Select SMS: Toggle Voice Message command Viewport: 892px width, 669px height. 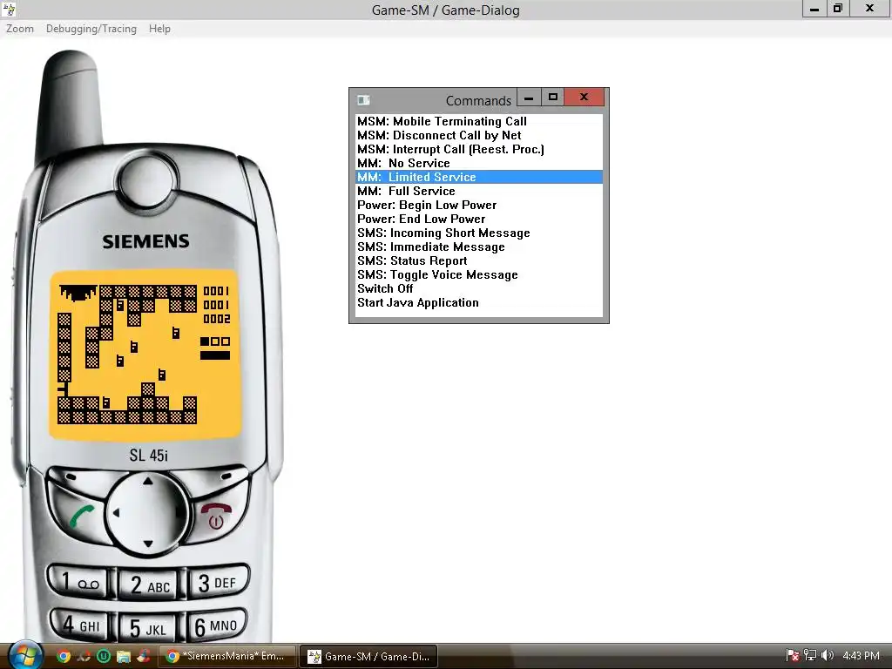coord(479,274)
